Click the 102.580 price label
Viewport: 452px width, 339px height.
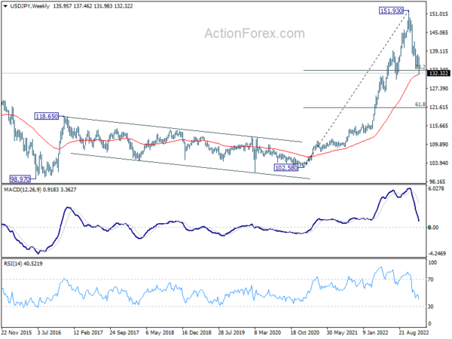[x=286, y=167]
